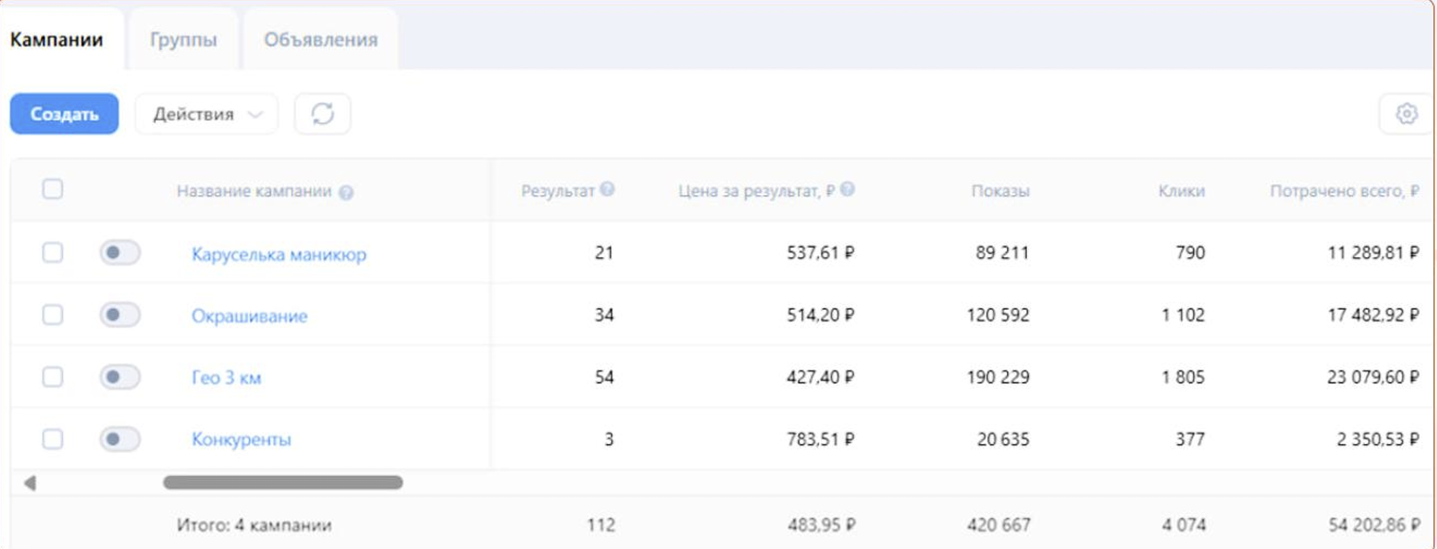Screen dimensions: 1437x549
Task: Expand the Действия dropdown
Action: point(206,114)
